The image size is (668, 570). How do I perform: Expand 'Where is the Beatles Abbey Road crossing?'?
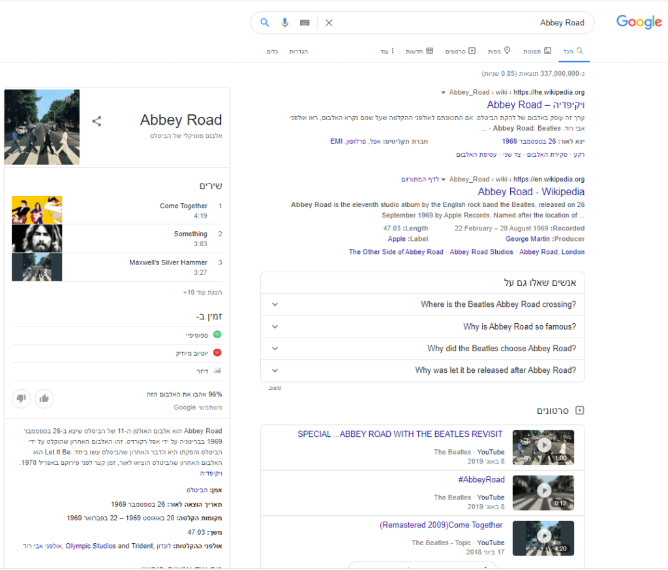422,304
